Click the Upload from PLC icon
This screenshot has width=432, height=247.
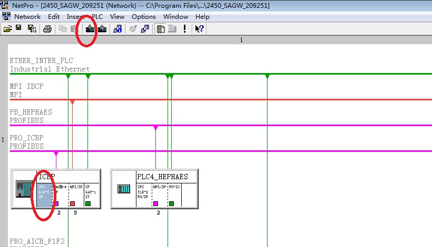[102, 28]
